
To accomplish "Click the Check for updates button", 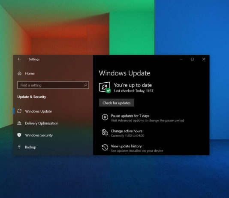I will pos(117,103).
